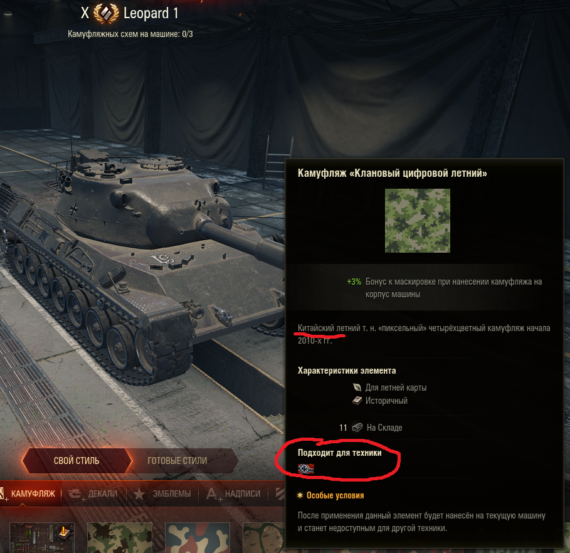
Task: Click the historical book icon
Action: coord(357,400)
